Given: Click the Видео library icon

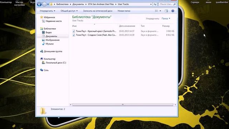Looking at the screenshot, I should coord(43,32).
